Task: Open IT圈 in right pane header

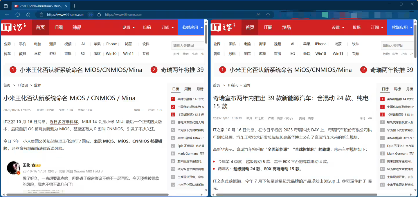Action: coord(268,27)
